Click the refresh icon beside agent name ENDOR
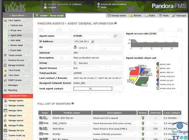Viewport: 189px width, 140px height. pyautogui.click(x=115, y=36)
